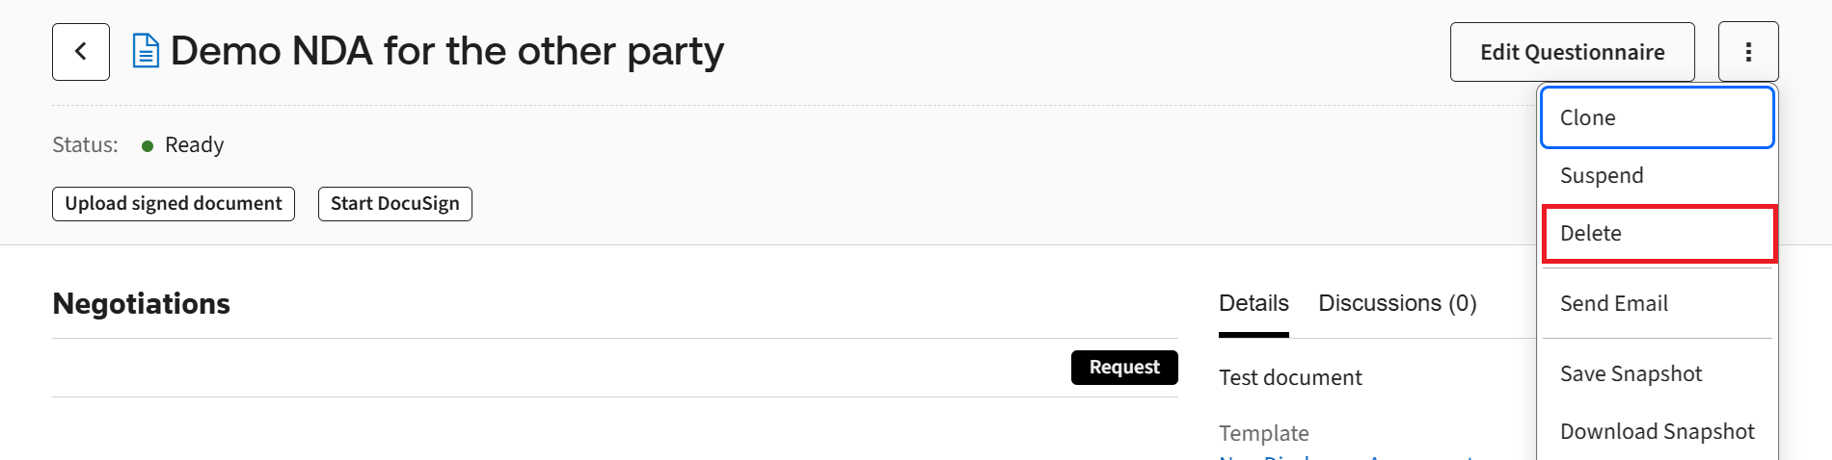This screenshot has height=460, width=1832.
Task: Click the Test document description text
Action: pos(1290,377)
